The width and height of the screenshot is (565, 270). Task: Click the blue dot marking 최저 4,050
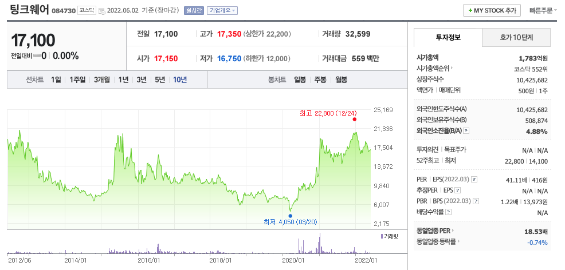291,216
